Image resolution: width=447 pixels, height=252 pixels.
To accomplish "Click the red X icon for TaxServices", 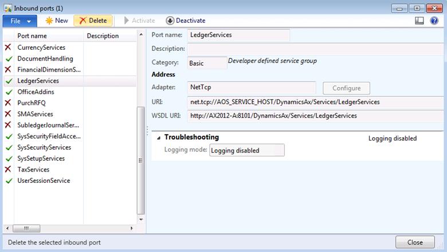I will point(8,169).
